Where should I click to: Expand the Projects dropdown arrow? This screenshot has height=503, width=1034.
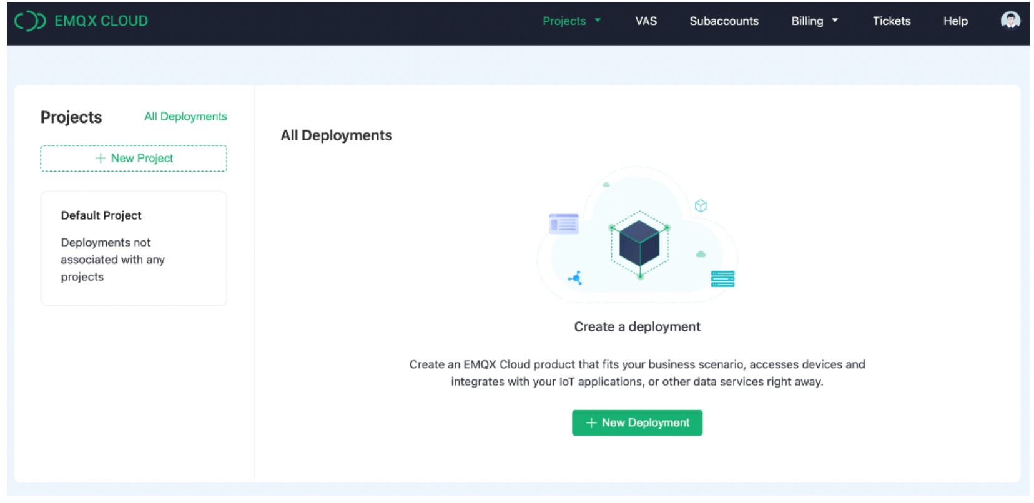[x=598, y=21]
